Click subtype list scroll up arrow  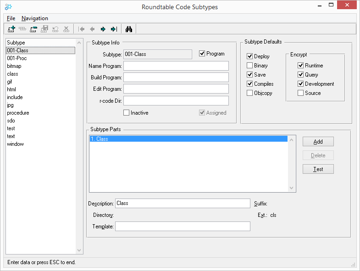coord(79,43)
